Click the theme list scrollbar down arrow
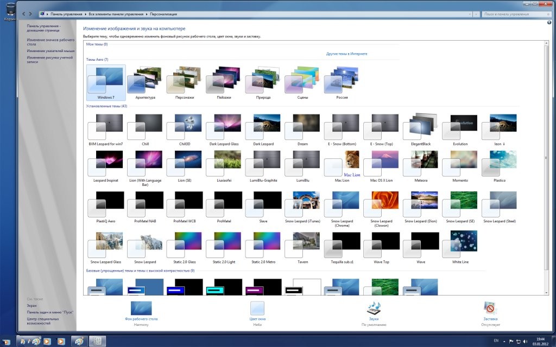The height and width of the screenshot is (347, 556). pos(546,292)
